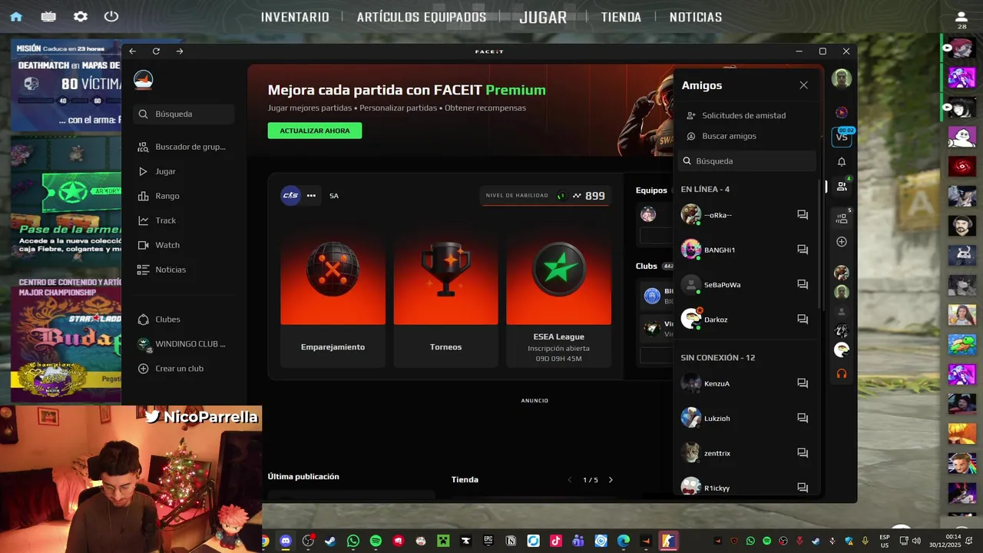Message friend zenttrix
983x553 pixels.
click(x=803, y=452)
